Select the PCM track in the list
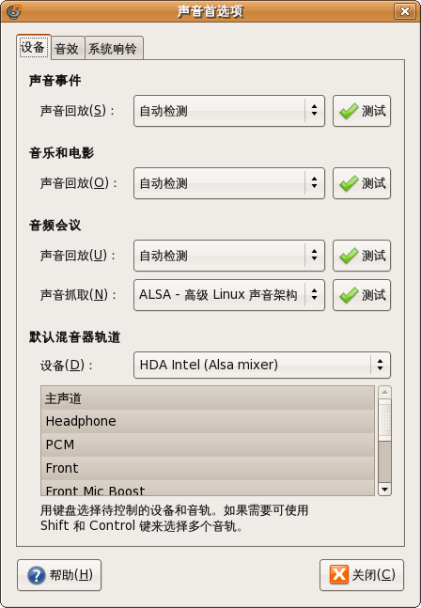 (208, 444)
